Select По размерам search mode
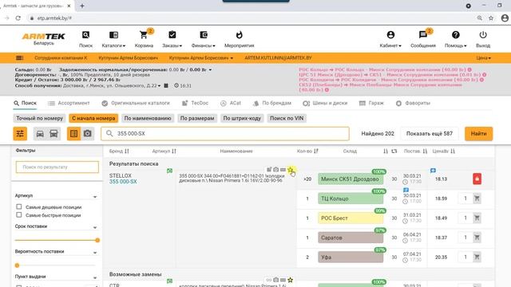This screenshot has width=511, height=287. tap(197, 118)
